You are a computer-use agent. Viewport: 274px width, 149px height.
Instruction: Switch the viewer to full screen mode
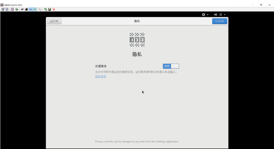[x=12, y=9]
